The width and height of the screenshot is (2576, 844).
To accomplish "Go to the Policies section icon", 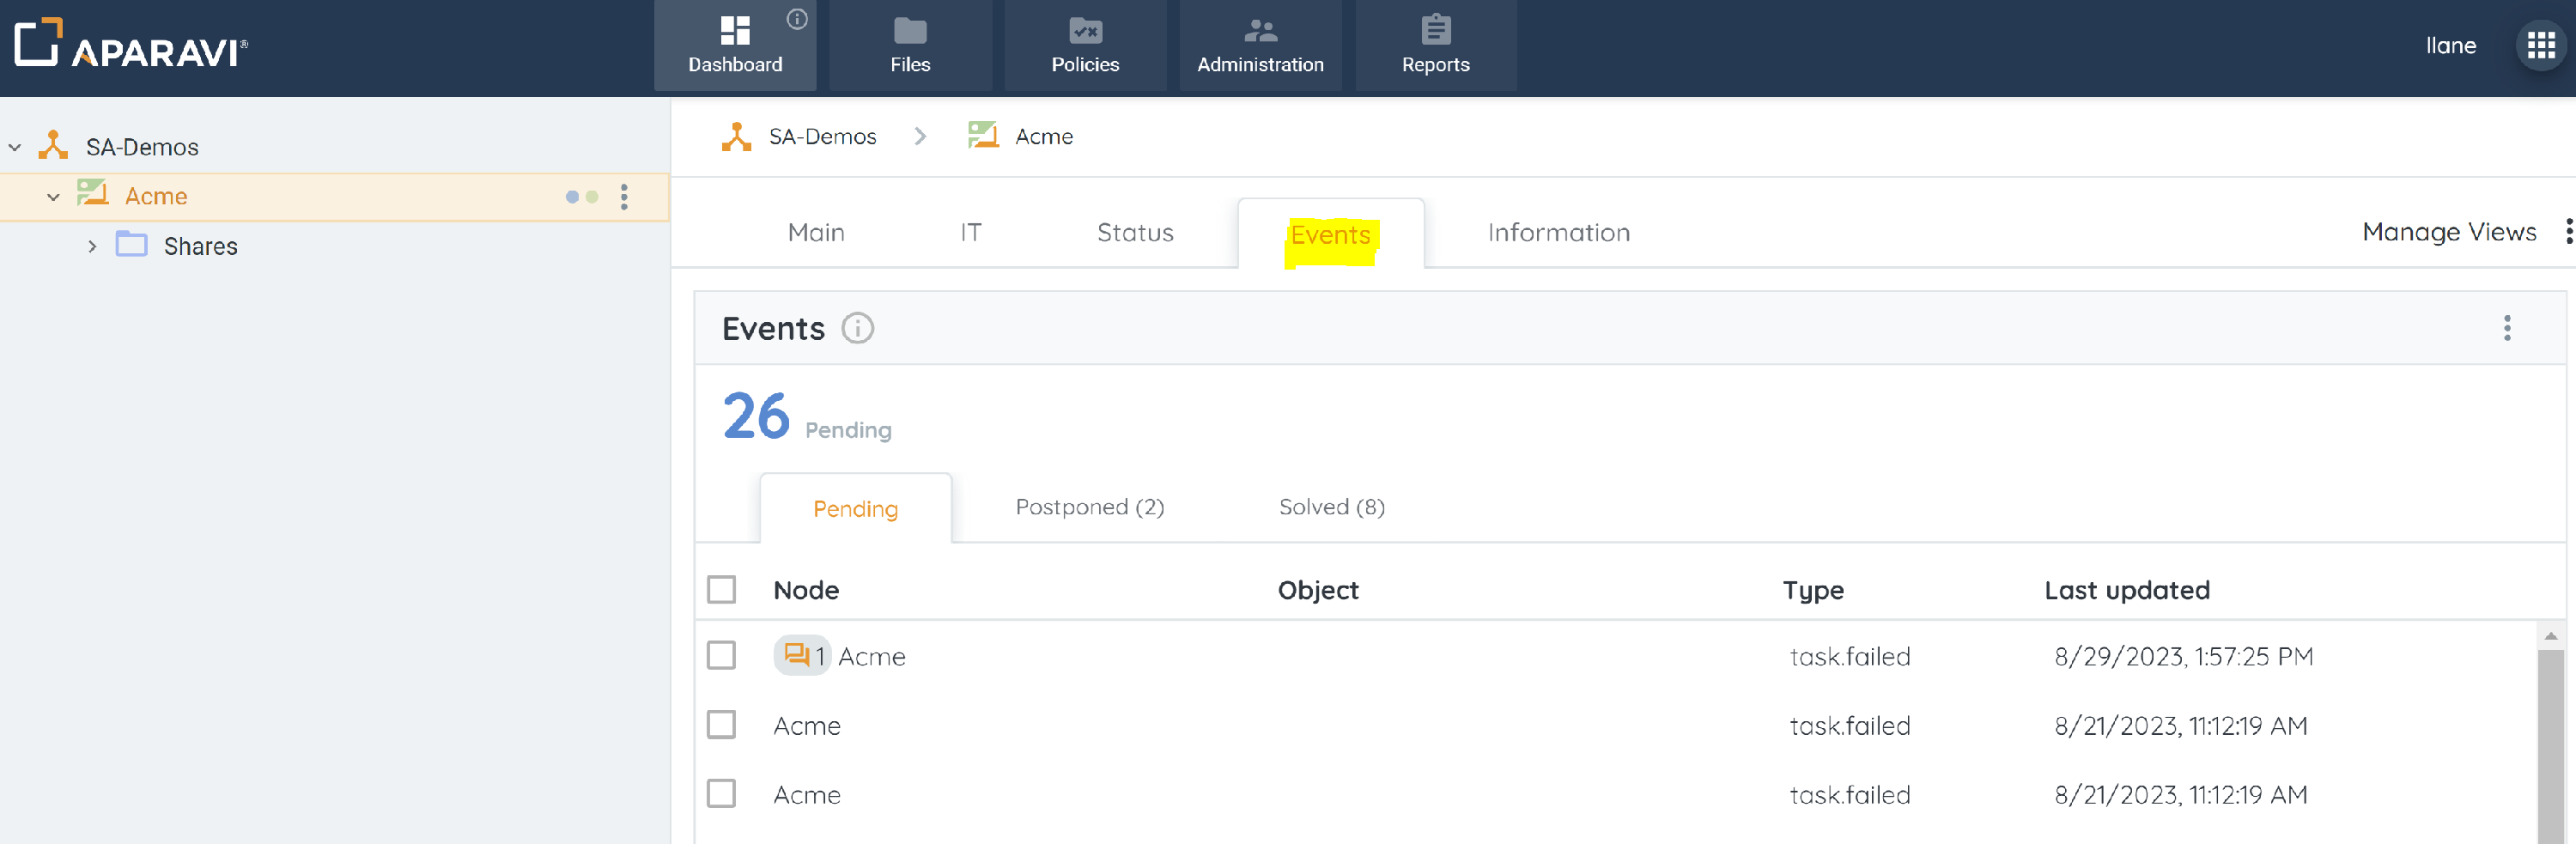I will [x=1085, y=32].
